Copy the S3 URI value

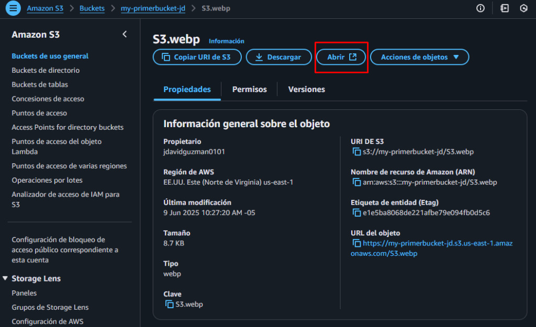[x=356, y=152]
